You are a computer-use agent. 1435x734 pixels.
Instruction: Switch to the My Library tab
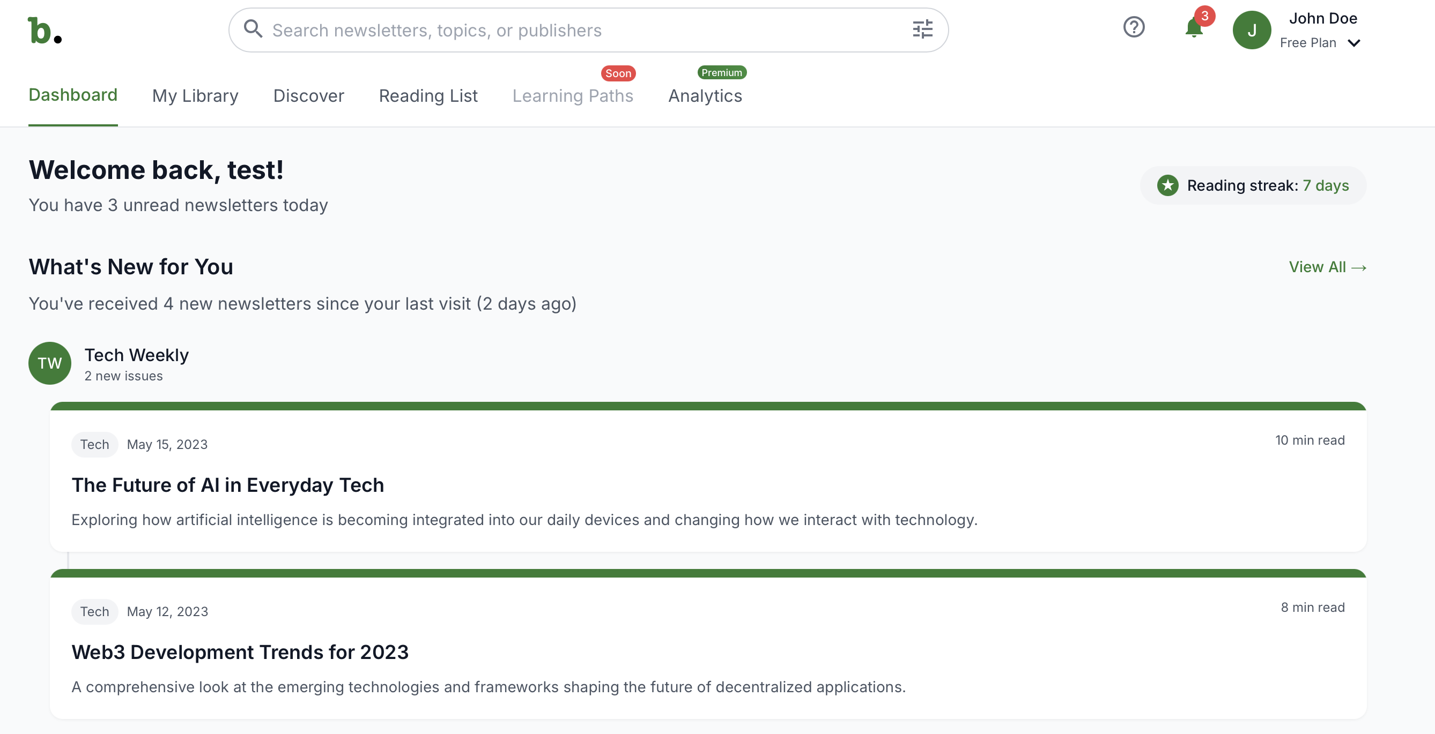click(195, 96)
